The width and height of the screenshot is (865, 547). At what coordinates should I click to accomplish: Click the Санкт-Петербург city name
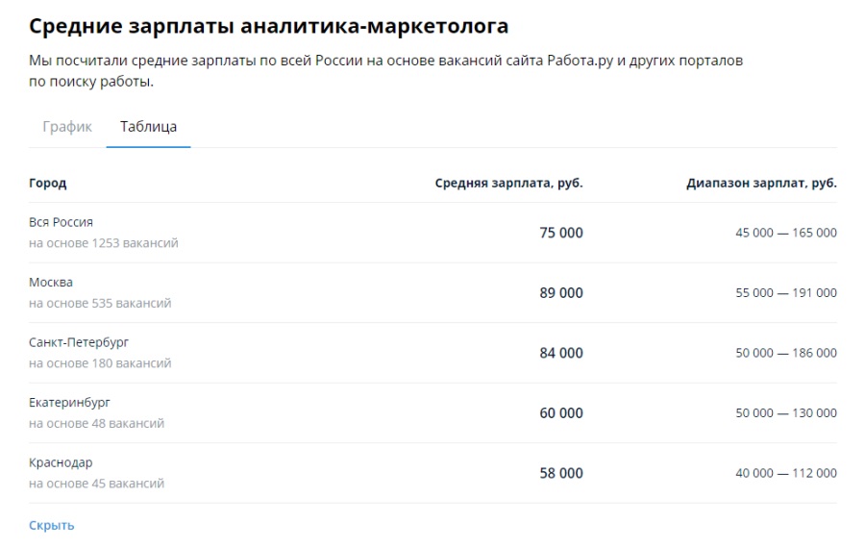pyautogui.click(x=79, y=342)
